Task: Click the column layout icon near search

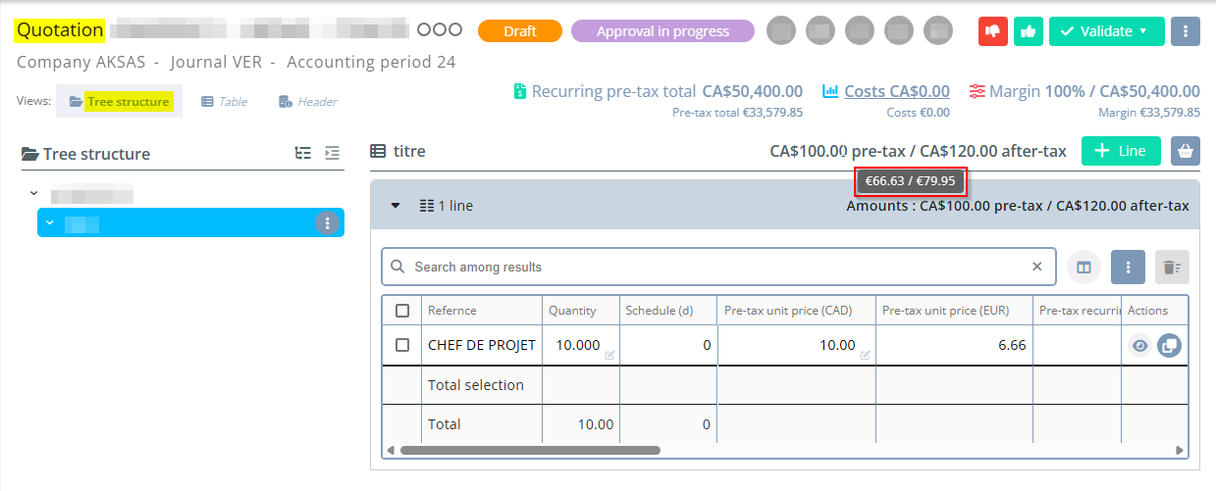Action: pyautogui.click(x=1084, y=267)
